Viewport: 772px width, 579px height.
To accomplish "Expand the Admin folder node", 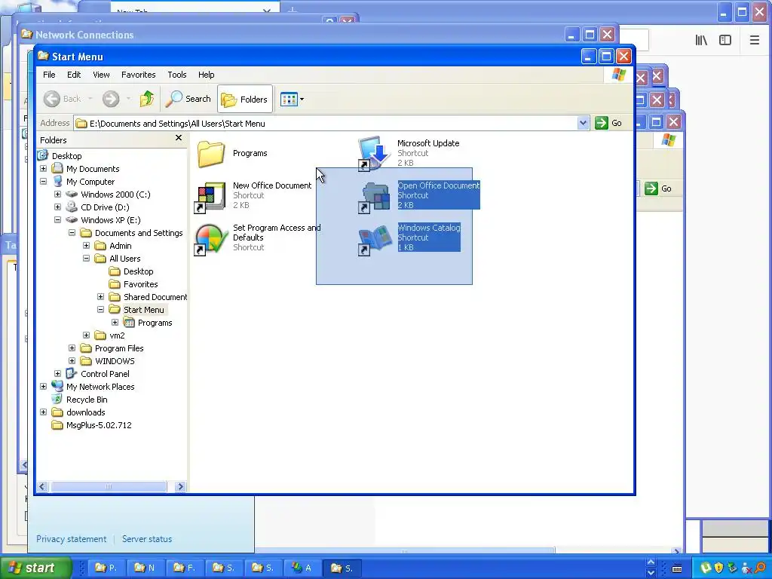I will click(x=86, y=246).
